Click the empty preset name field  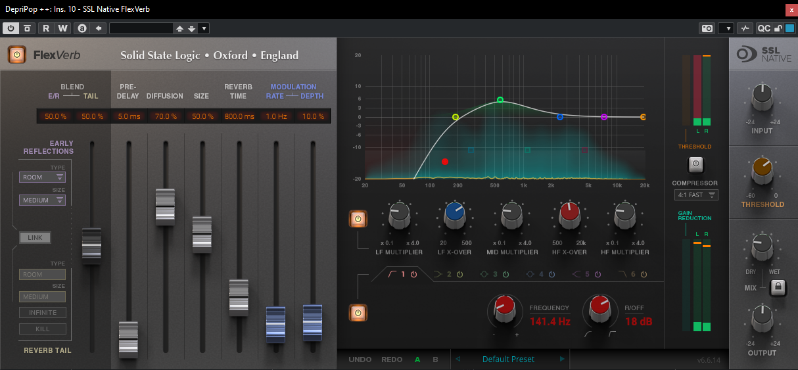tap(141, 28)
